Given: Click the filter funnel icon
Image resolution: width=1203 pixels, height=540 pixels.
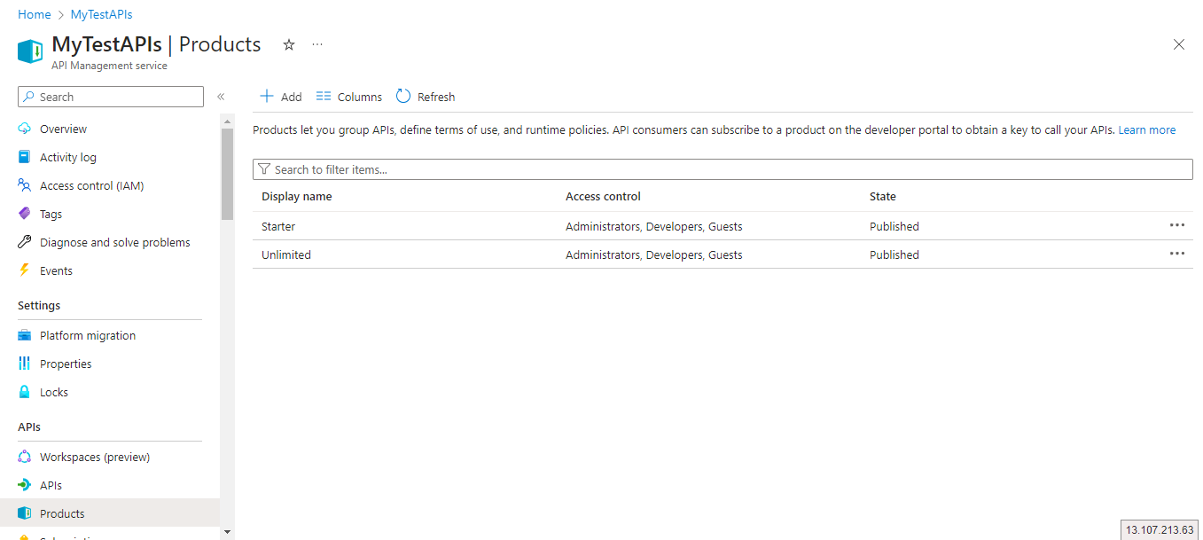Looking at the screenshot, I should pos(264,169).
